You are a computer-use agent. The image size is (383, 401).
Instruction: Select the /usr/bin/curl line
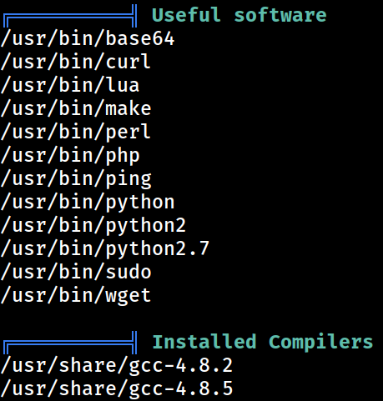point(76,62)
